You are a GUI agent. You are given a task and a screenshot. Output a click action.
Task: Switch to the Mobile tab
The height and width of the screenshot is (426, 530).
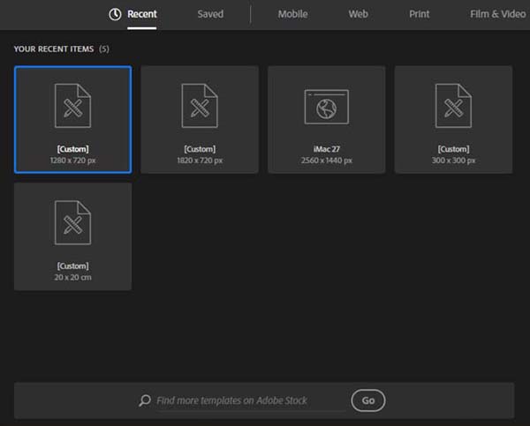[x=292, y=14]
